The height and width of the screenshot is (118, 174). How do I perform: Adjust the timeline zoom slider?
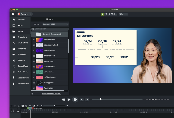[54, 106]
